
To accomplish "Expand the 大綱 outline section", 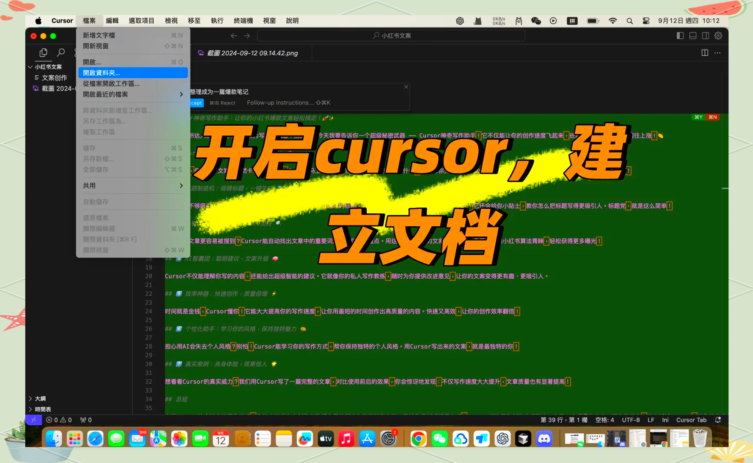I will (40, 399).
